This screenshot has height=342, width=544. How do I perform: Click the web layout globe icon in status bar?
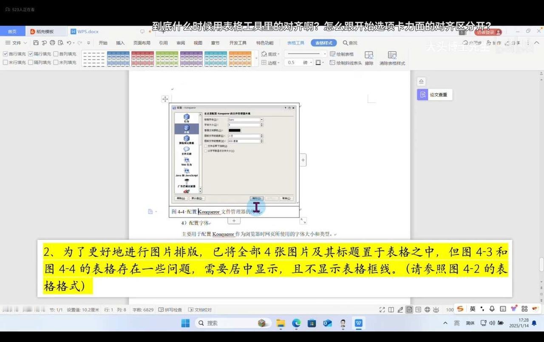pos(427,310)
